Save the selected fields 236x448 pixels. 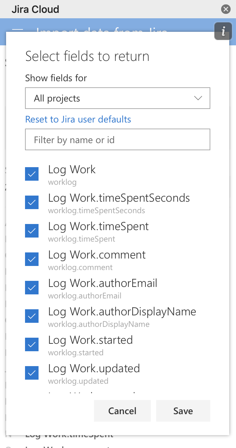(183, 411)
